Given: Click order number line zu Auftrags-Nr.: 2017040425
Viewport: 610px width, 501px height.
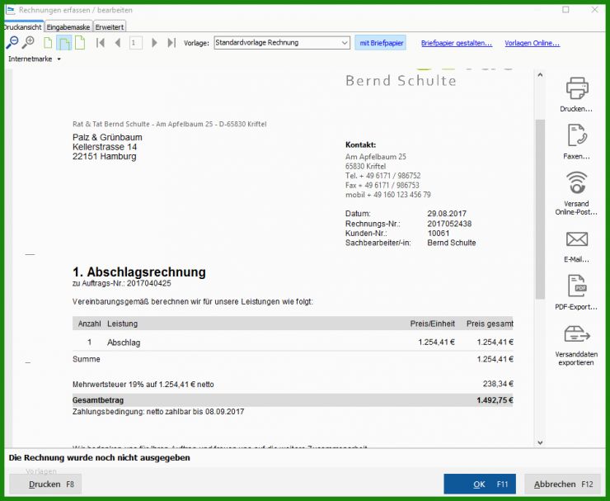Looking at the screenshot, I should (121, 283).
